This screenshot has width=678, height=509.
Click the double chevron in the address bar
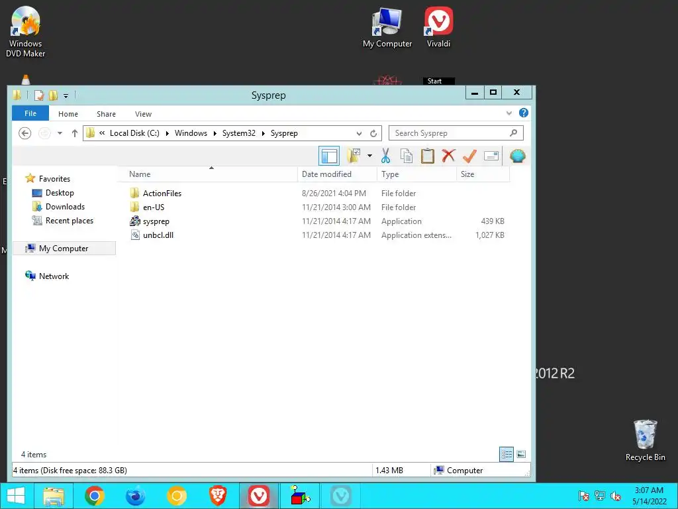[x=102, y=133]
